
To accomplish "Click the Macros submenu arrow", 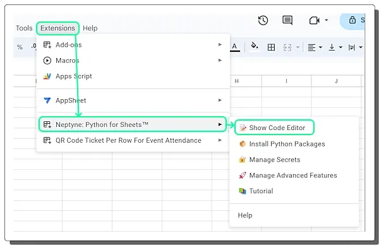I will point(220,60).
